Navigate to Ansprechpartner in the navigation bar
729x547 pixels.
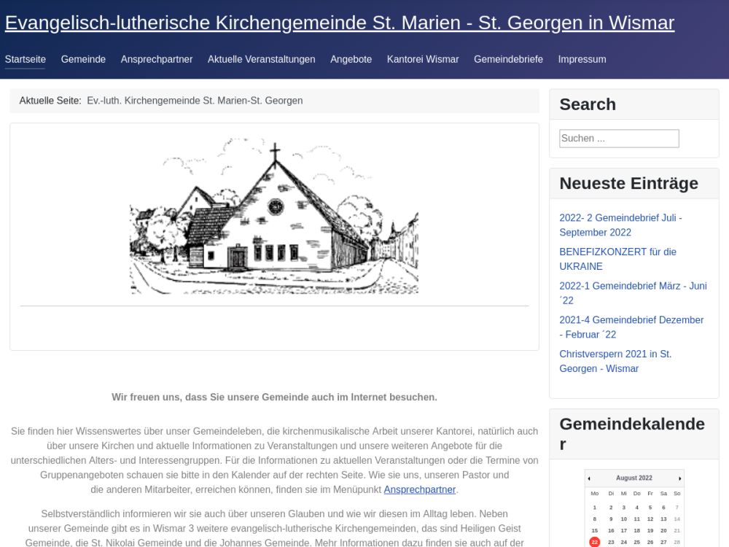click(x=157, y=59)
